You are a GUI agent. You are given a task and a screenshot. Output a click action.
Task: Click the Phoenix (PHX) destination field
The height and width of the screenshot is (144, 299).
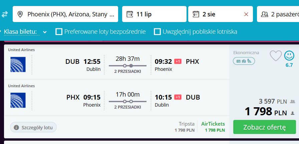click(65, 14)
